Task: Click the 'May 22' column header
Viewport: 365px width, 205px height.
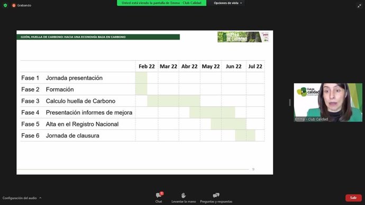Action: click(211, 67)
